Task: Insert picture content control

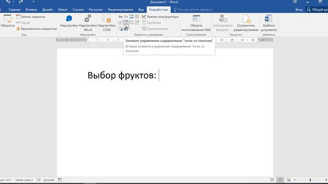Action: (131, 16)
